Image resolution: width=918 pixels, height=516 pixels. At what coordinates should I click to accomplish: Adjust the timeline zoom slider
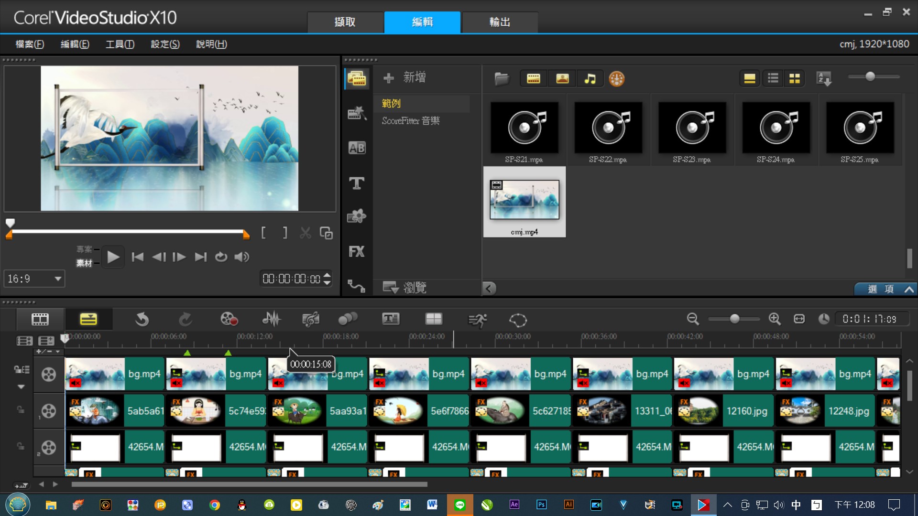point(734,319)
